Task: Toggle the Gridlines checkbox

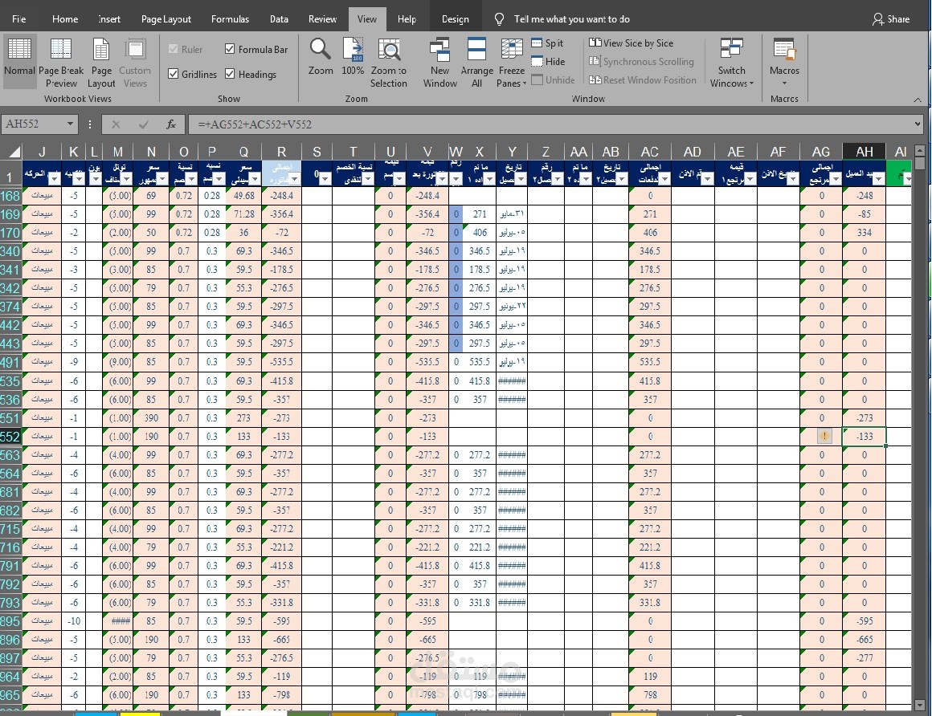Action: click(x=173, y=74)
